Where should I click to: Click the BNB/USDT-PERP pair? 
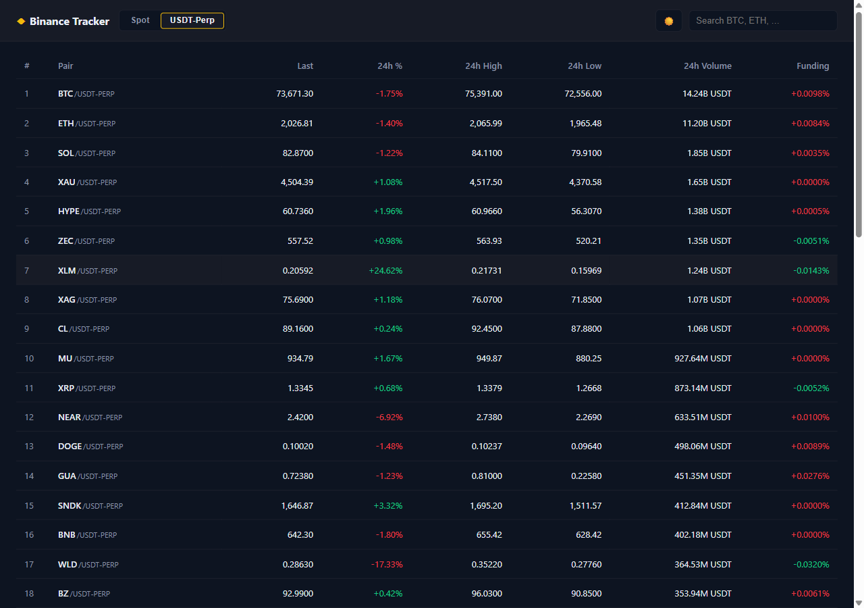pyautogui.click(x=87, y=535)
